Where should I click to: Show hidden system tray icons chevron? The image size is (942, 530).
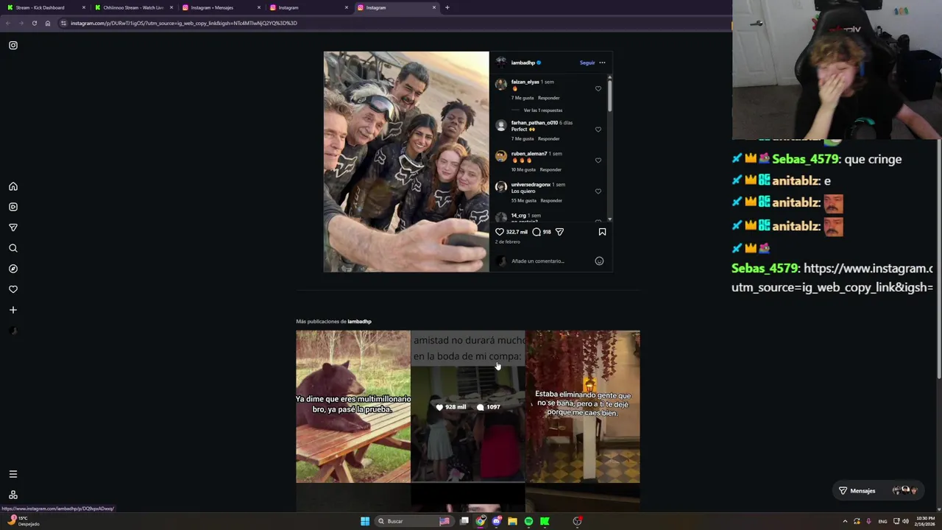(845, 521)
